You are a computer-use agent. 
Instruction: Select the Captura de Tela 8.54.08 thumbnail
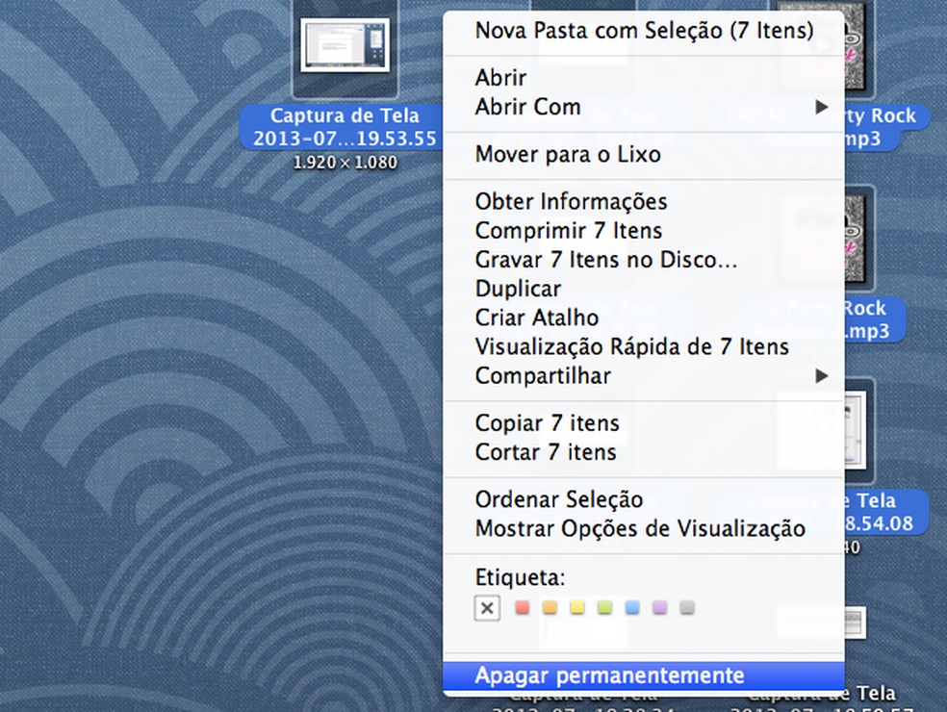[856, 430]
